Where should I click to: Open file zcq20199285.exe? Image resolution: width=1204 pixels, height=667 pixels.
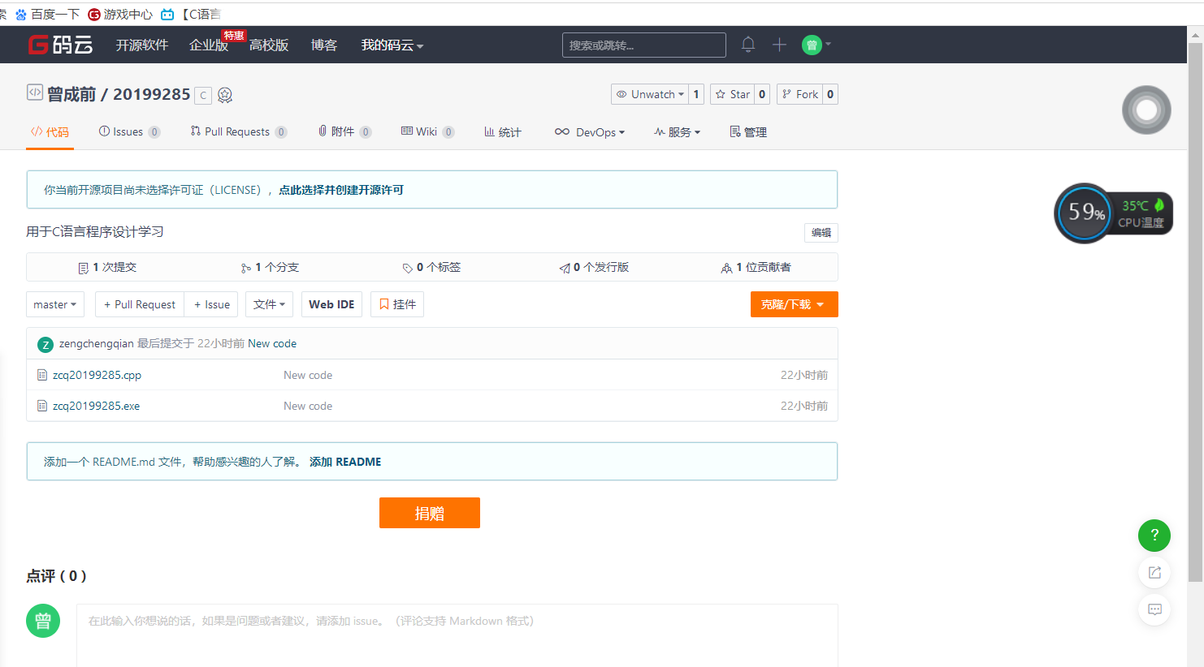coord(97,406)
